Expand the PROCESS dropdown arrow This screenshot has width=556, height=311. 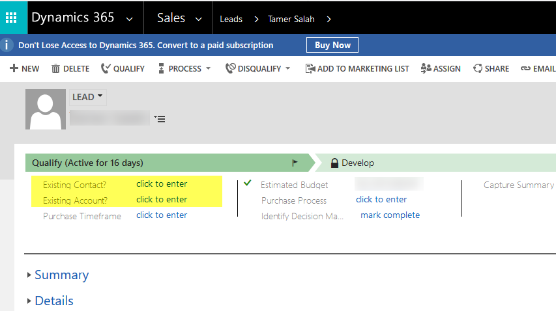coord(208,68)
